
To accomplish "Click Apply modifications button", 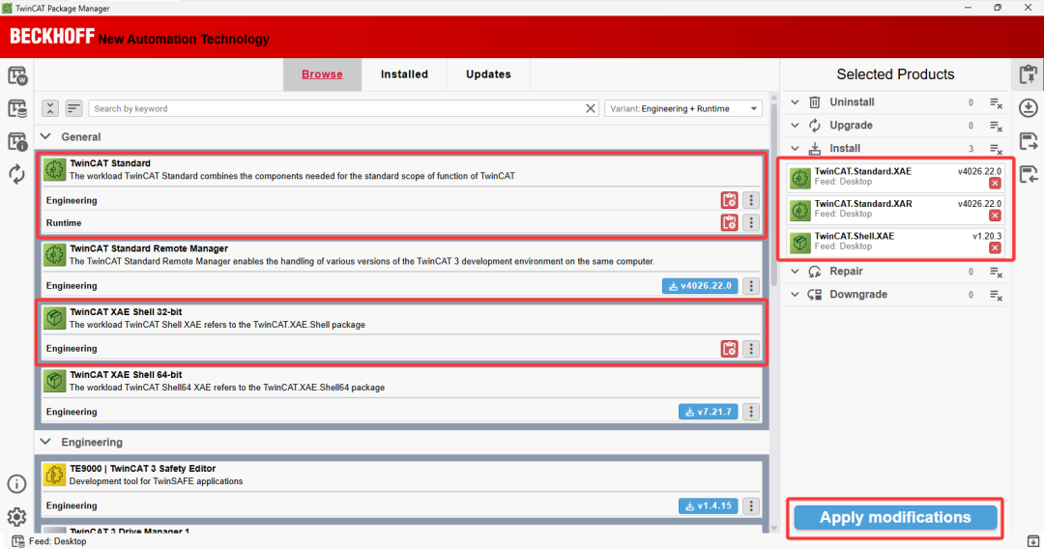I will [x=895, y=517].
